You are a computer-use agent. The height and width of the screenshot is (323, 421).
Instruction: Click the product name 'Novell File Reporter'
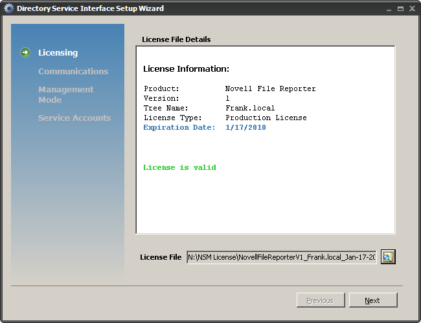coord(270,89)
